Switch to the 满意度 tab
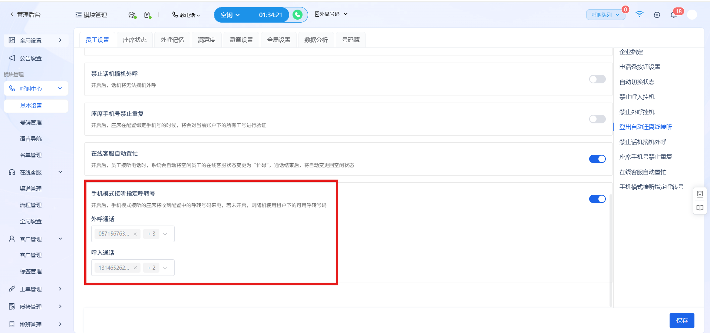This screenshot has height=333, width=710. 207,40
